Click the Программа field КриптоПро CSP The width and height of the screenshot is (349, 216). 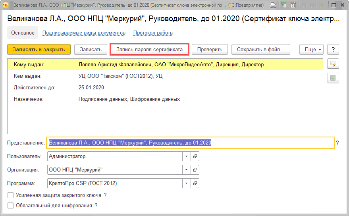115,183
